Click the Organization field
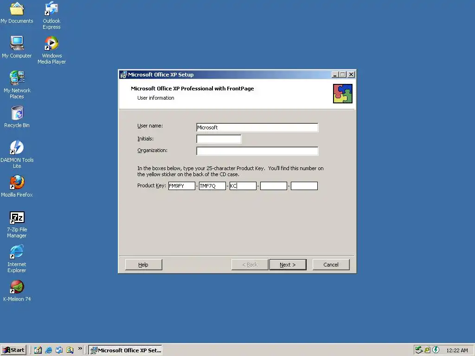The image size is (475, 356). [x=257, y=151]
